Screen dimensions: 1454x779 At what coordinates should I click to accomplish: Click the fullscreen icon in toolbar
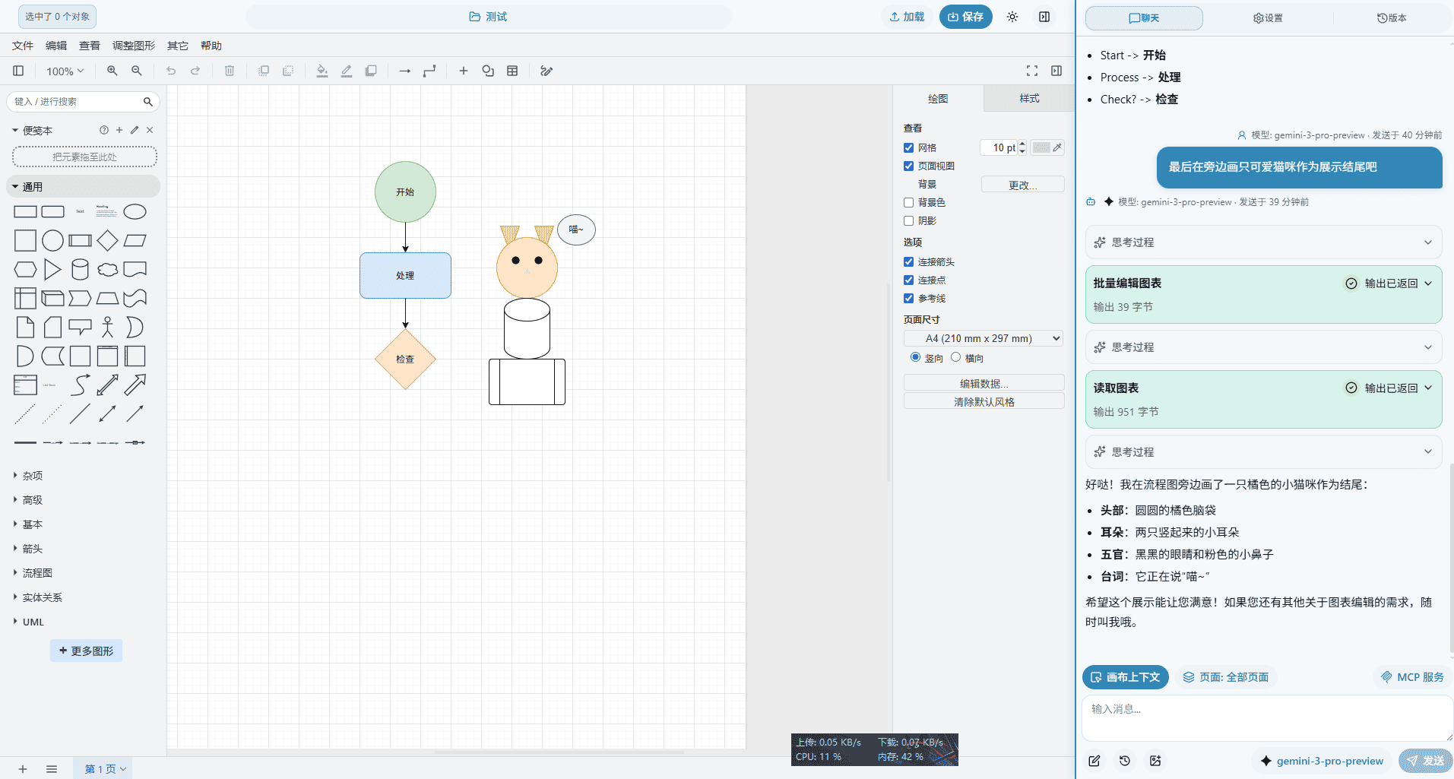(x=1031, y=71)
